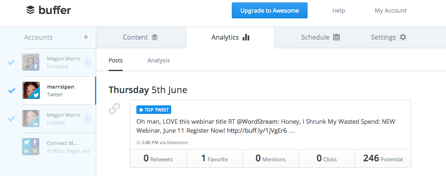Select Megan Marrs LinkedIn profile avatar
Viewport: 446px width, 176px height.
pyautogui.click(x=31, y=118)
